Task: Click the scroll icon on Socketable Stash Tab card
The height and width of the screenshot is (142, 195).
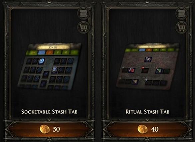Action: click(84, 13)
